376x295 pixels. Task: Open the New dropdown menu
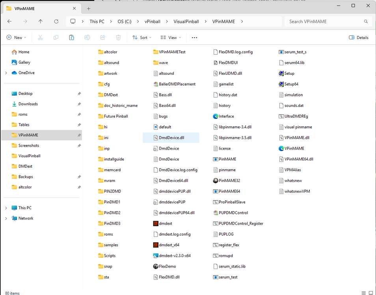[16, 37]
